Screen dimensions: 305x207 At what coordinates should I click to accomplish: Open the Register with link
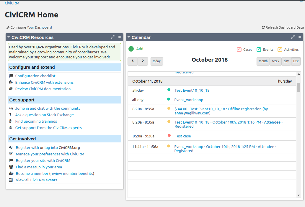point(27,147)
